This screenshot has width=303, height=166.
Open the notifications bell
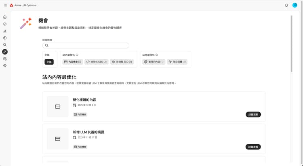click(x=286, y=5)
